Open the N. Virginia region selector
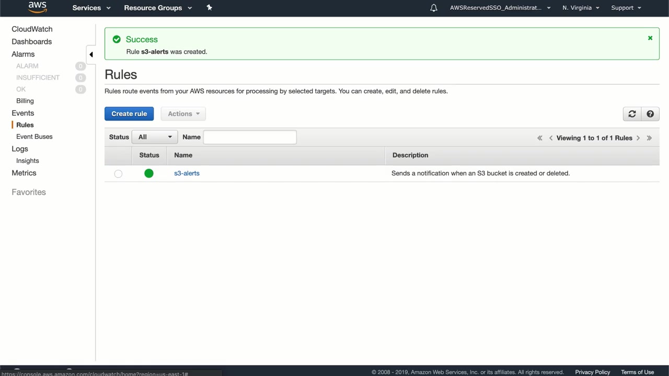This screenshot has width=669, height=376. tap(581, 8)
